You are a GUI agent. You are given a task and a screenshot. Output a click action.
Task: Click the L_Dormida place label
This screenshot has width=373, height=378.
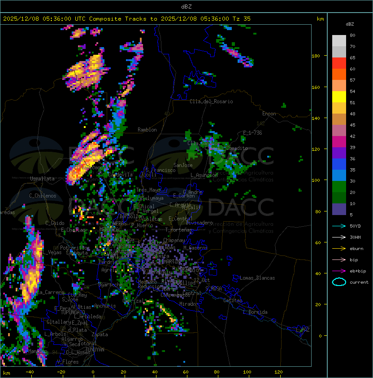255,312
